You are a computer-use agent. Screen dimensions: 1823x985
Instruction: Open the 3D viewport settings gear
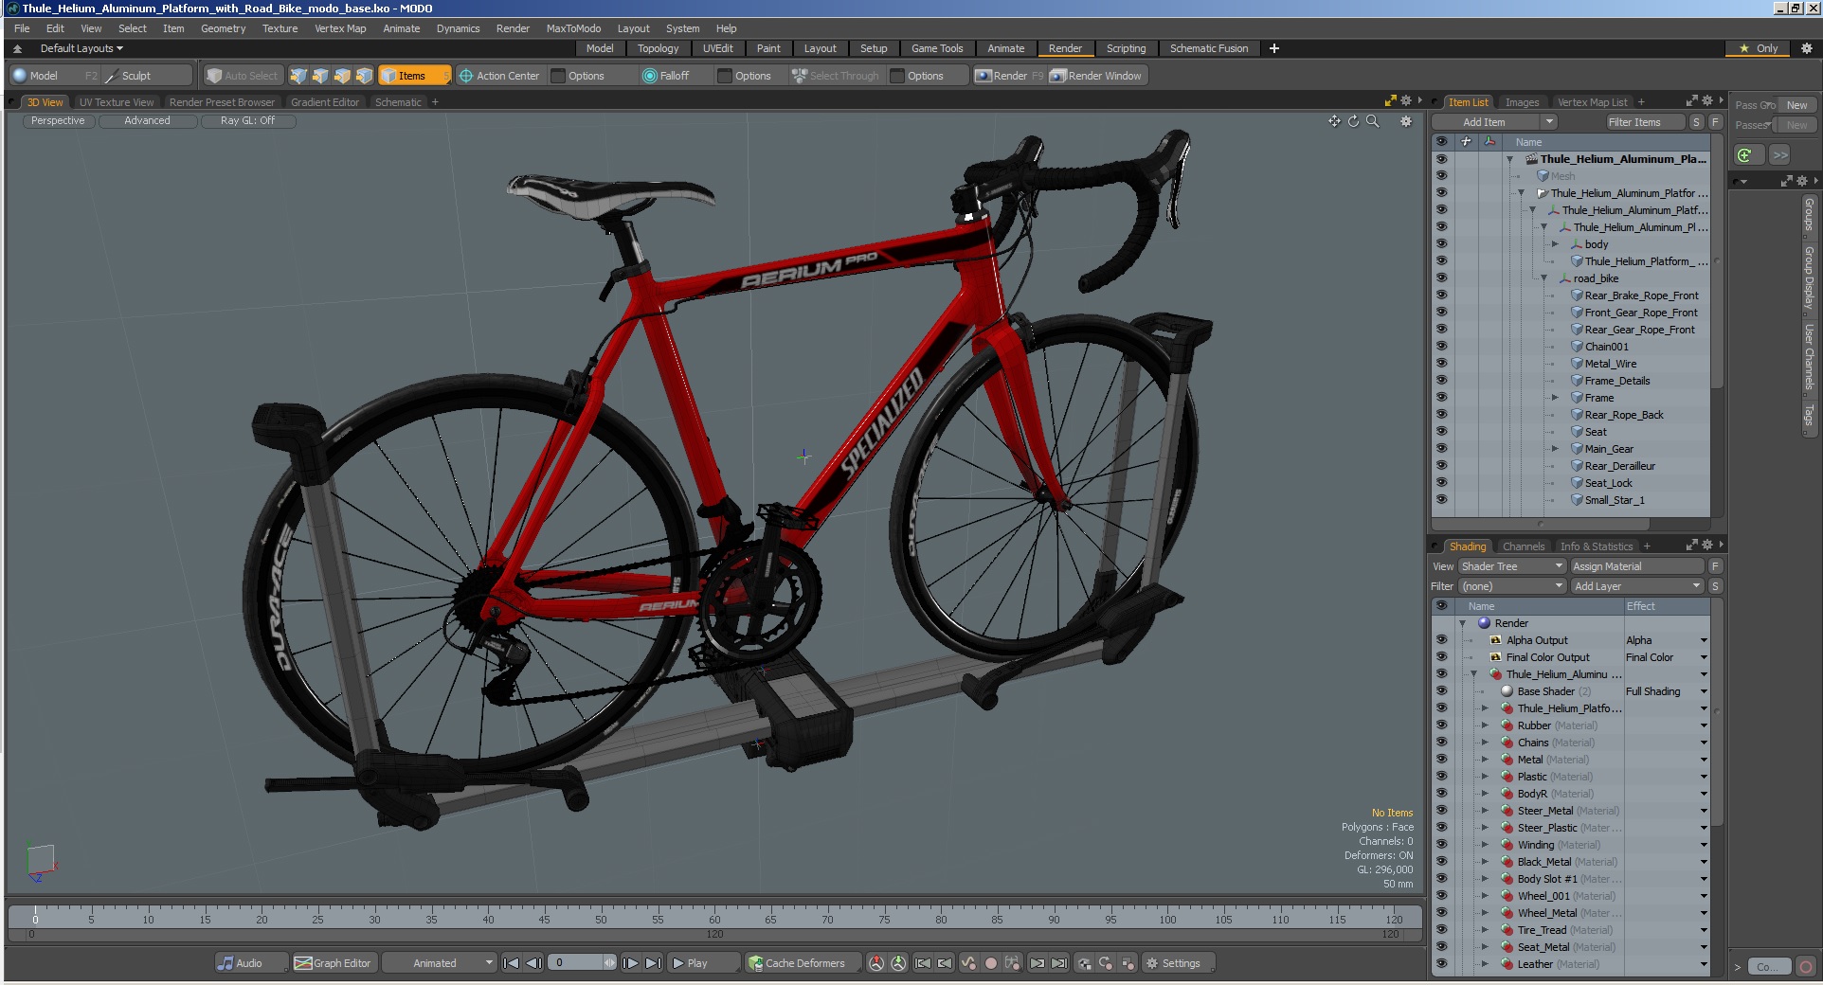pyautogui.click(x=1406, y=121)
